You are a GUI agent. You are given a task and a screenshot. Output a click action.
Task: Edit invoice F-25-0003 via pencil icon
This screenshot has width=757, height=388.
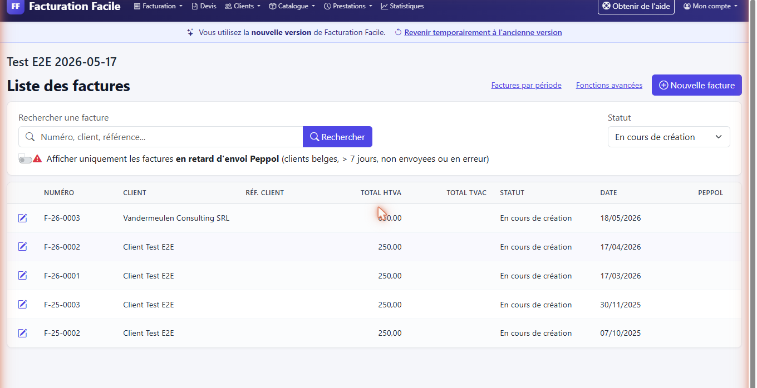pyautogui.click(x=22, y=305)
